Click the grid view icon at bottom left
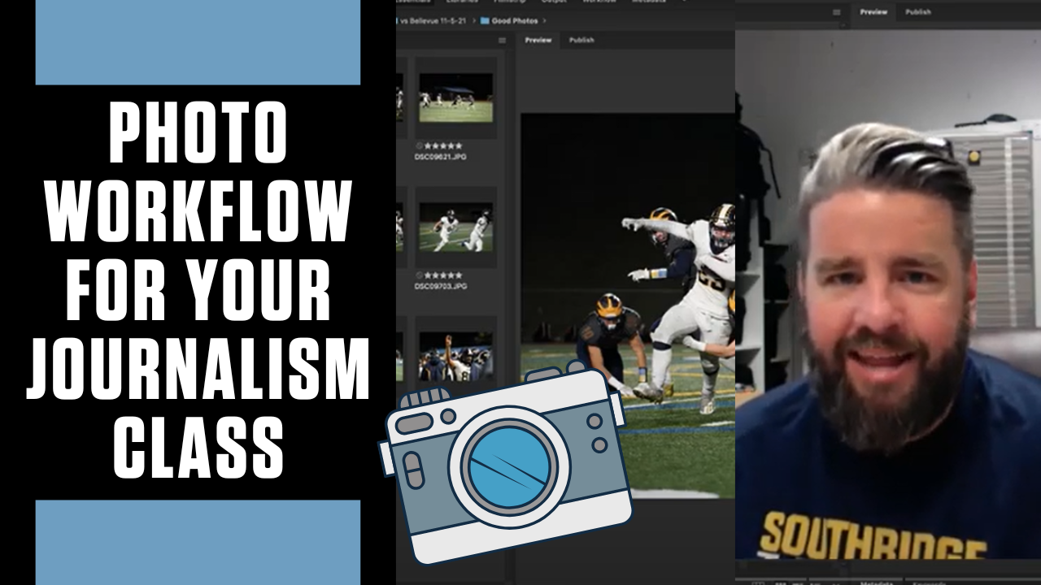The width and height of the screenshot is (1041, 585). pyautogui.click(x=760, y=582)
